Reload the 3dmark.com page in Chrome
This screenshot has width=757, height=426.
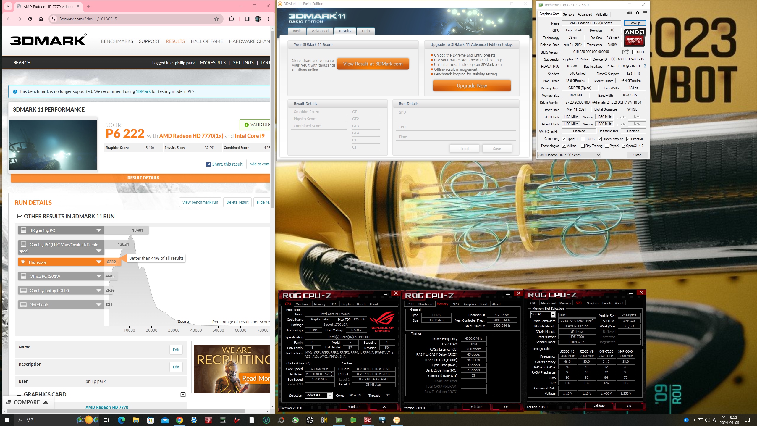click(30, 19)
